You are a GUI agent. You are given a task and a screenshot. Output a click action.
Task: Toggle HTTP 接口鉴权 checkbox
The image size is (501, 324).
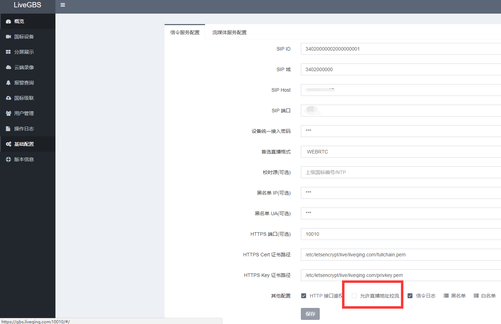[x=304, y=296]
